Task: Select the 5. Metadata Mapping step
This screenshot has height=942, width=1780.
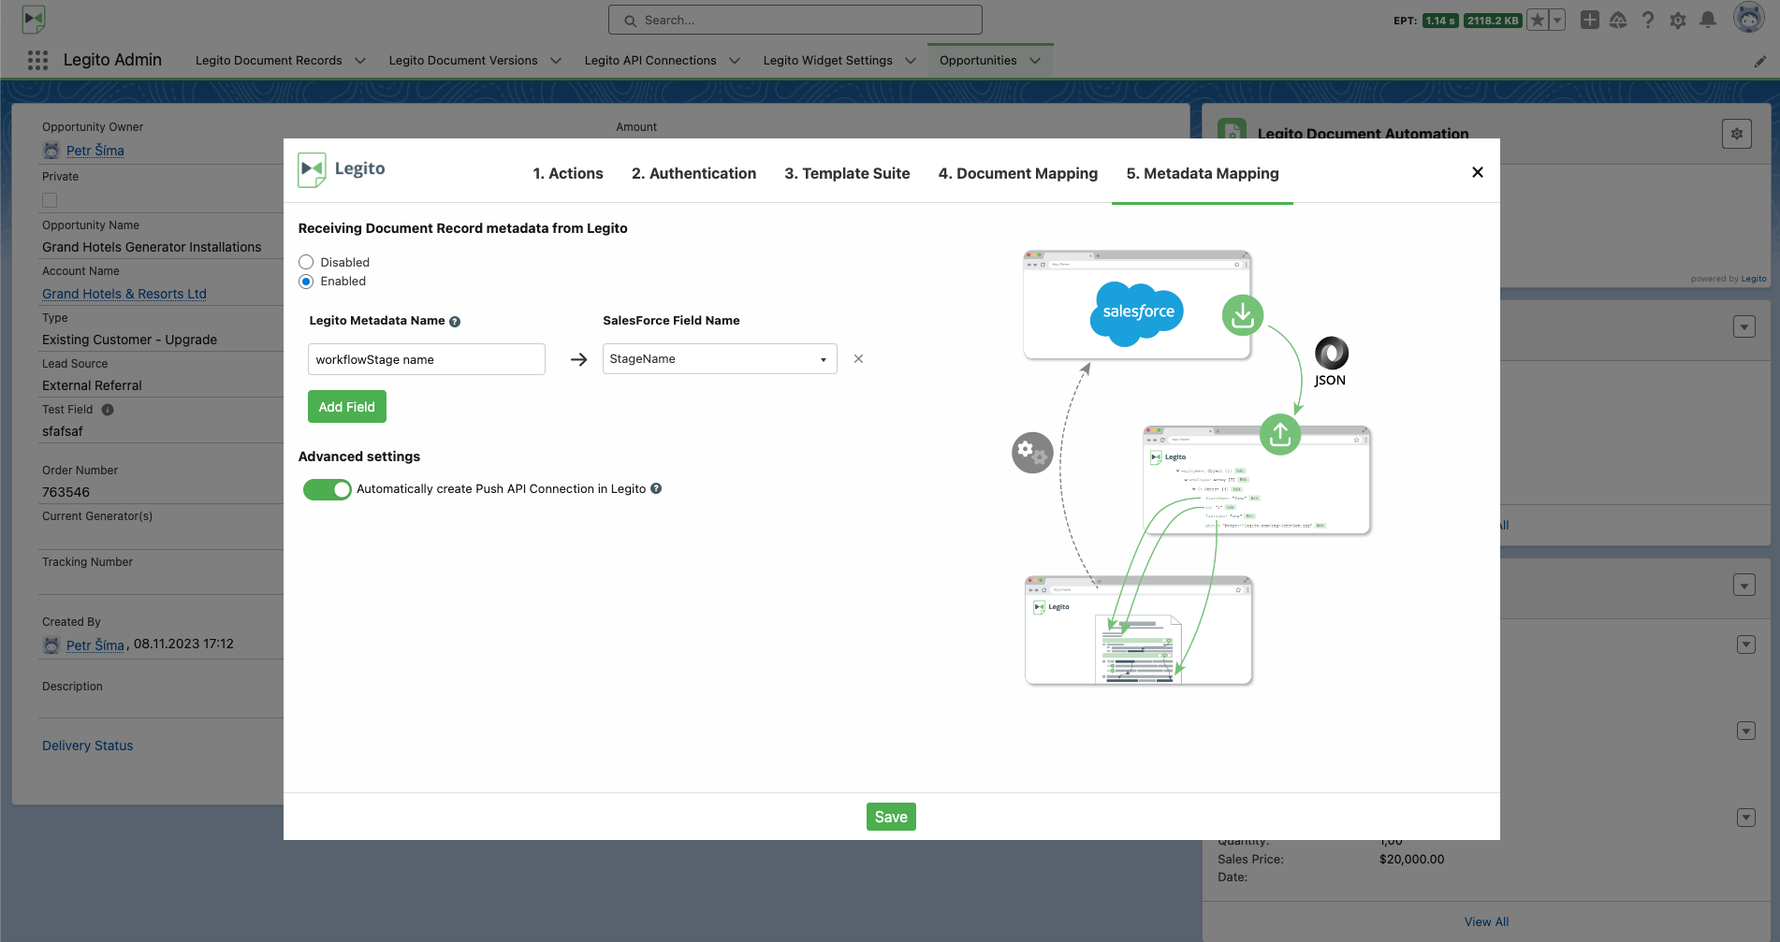Action: click(1203, 173)
